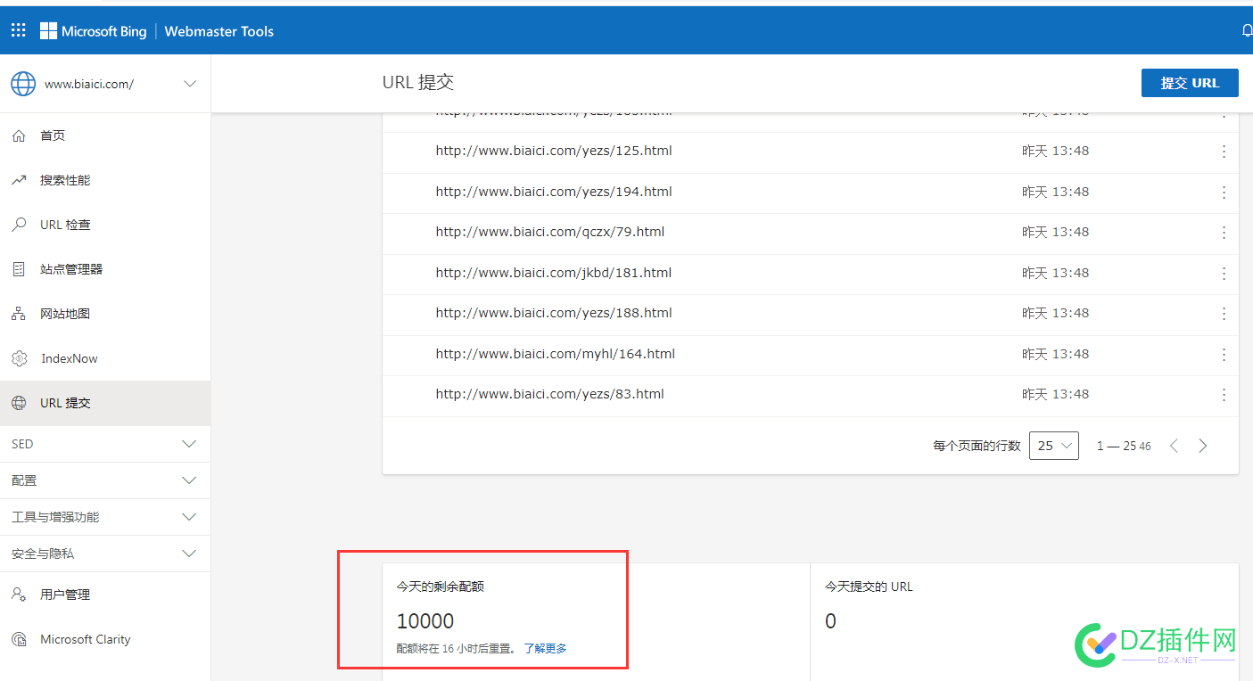Click the gear icon for IndexNow
The height and width of the screenshot is (681, 1253).
click(x=19, y=358)
